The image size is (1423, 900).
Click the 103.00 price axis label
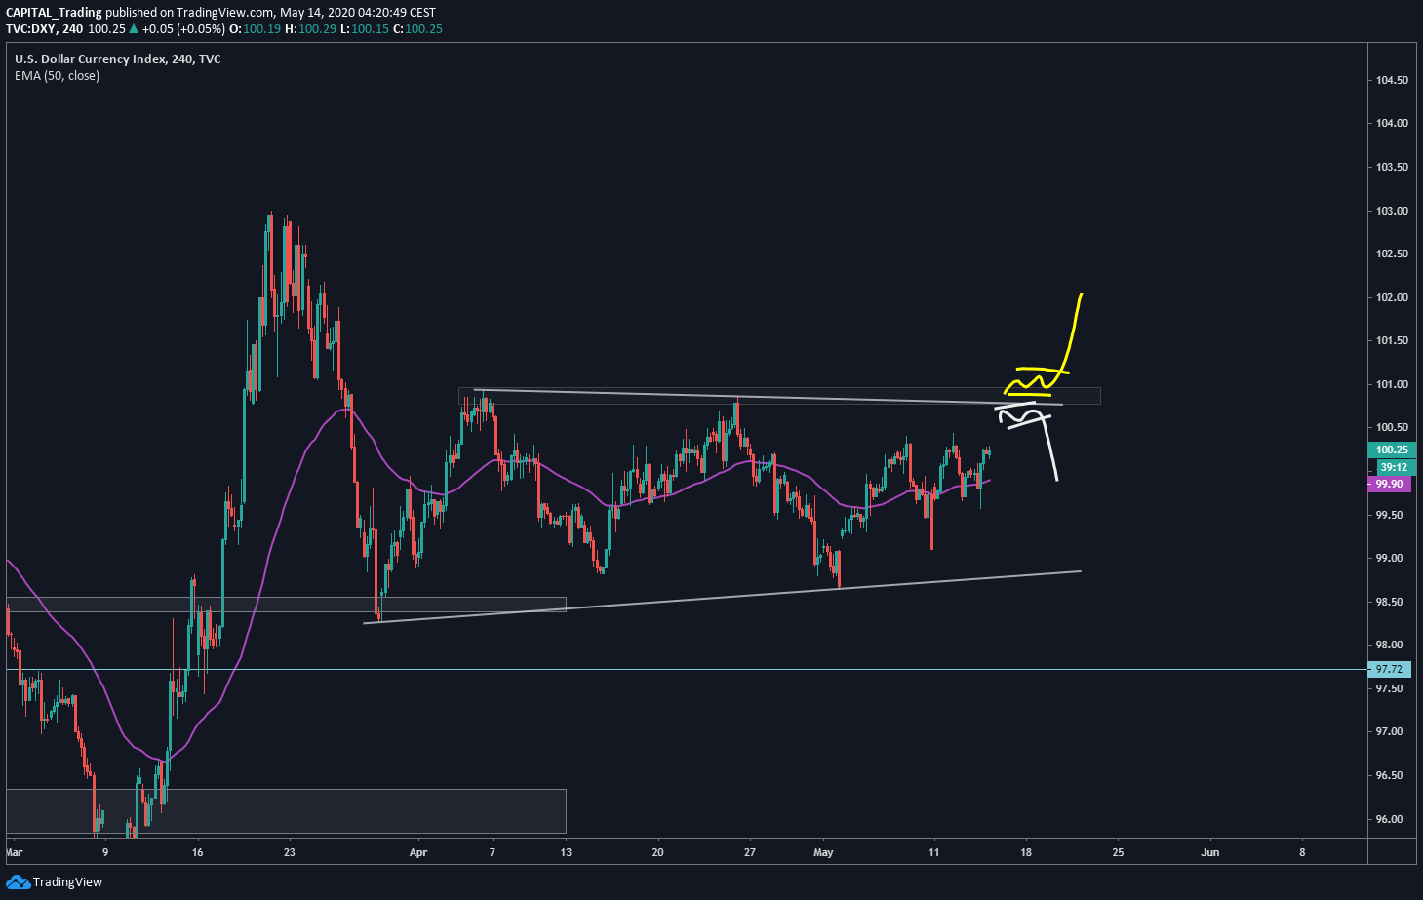tap(1392, 211)
